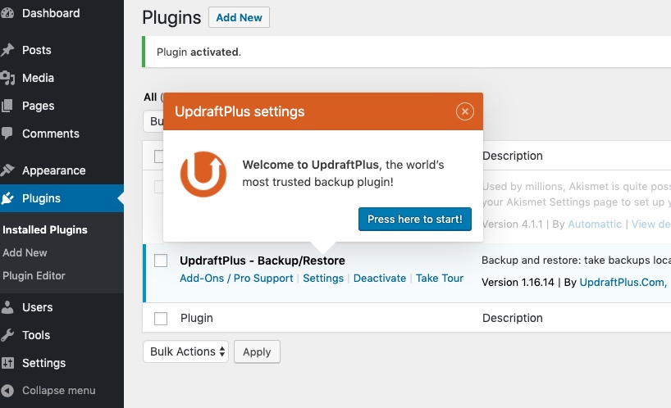
Task: Click the Dashboard gauge icon
Action: 7,13
